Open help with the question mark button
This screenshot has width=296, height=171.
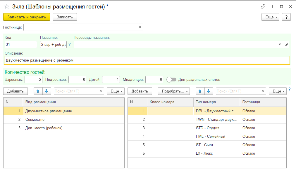(x=286, y=17)
